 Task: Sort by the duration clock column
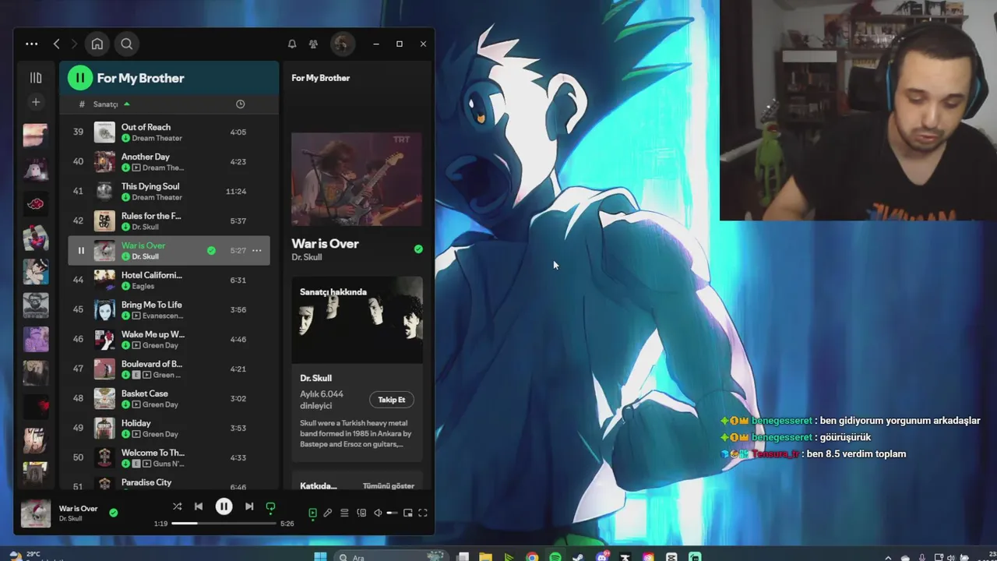tap(240, 104)
